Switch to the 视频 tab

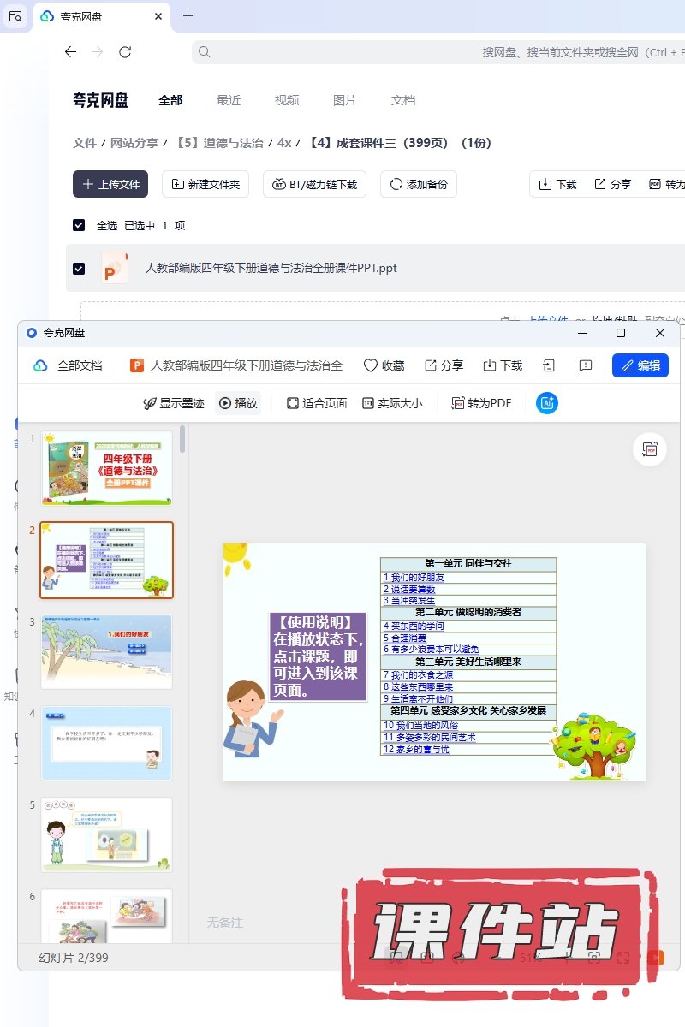click(287, 100)
